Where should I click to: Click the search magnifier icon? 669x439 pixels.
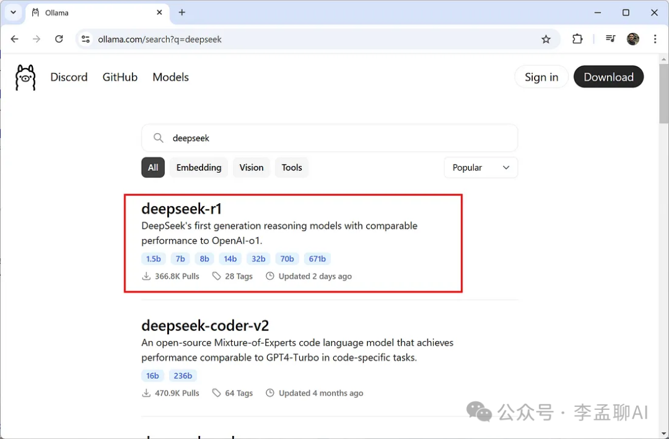pyautogui.click(x=159, y=138)
